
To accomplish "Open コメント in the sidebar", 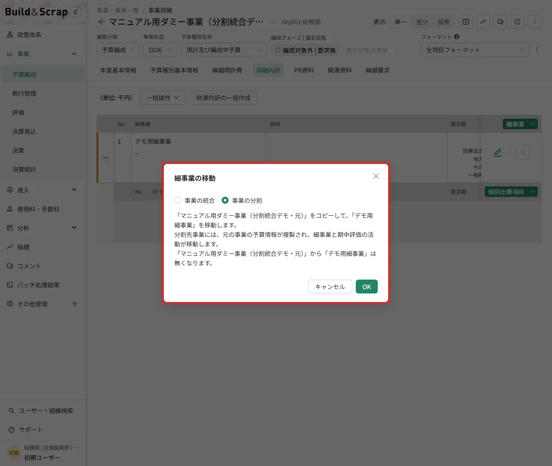I will [x=43, y=266].
